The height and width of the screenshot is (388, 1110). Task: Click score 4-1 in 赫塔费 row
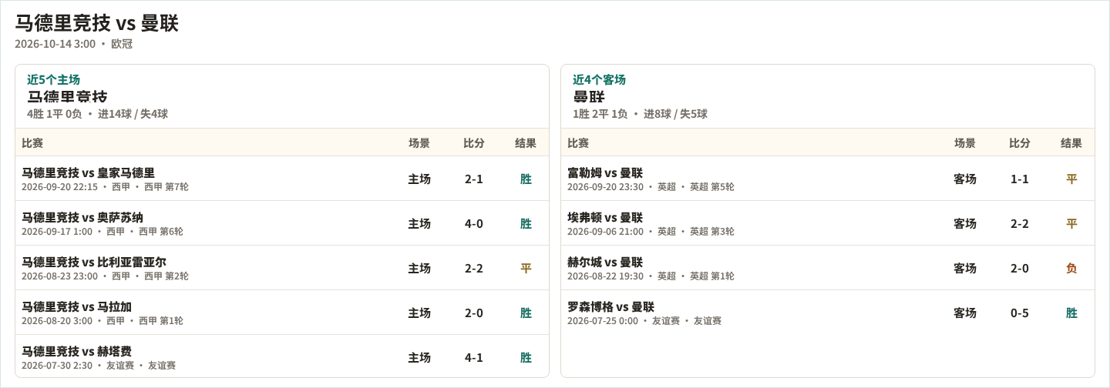point(474,357)
